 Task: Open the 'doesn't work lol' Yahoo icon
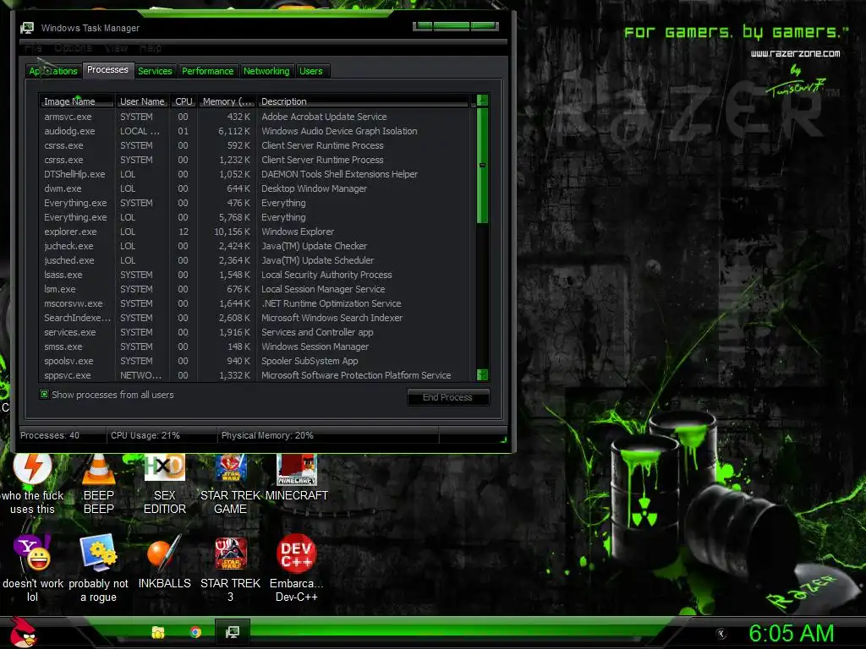32,569
